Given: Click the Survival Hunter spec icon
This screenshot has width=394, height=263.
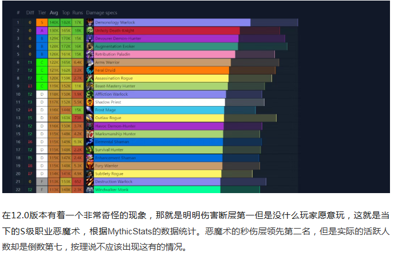Looking at the screenshot, I should coord(90,150).
